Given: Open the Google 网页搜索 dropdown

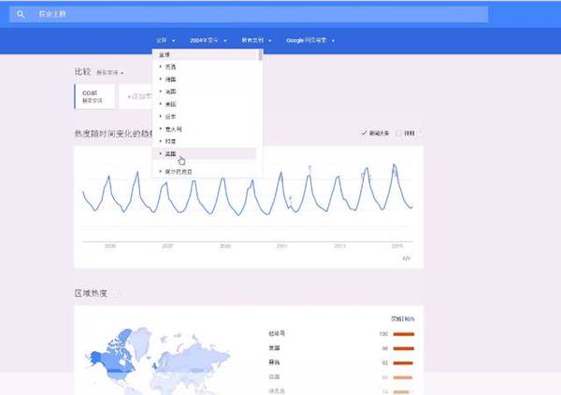Looking at the screenshot, I should (x=310, y=41).
